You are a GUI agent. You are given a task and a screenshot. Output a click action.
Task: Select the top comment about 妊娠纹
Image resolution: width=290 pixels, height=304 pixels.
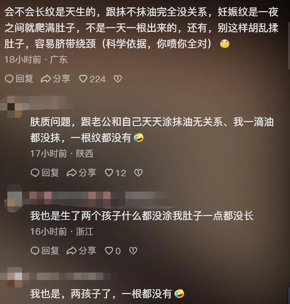point(142,28)
